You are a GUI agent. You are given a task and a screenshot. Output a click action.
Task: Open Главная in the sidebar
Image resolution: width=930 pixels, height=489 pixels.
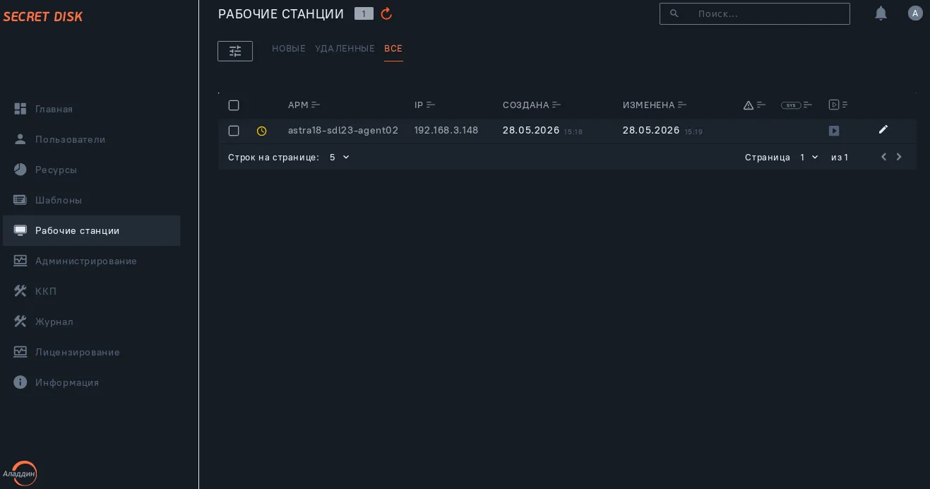pos(91,109)
